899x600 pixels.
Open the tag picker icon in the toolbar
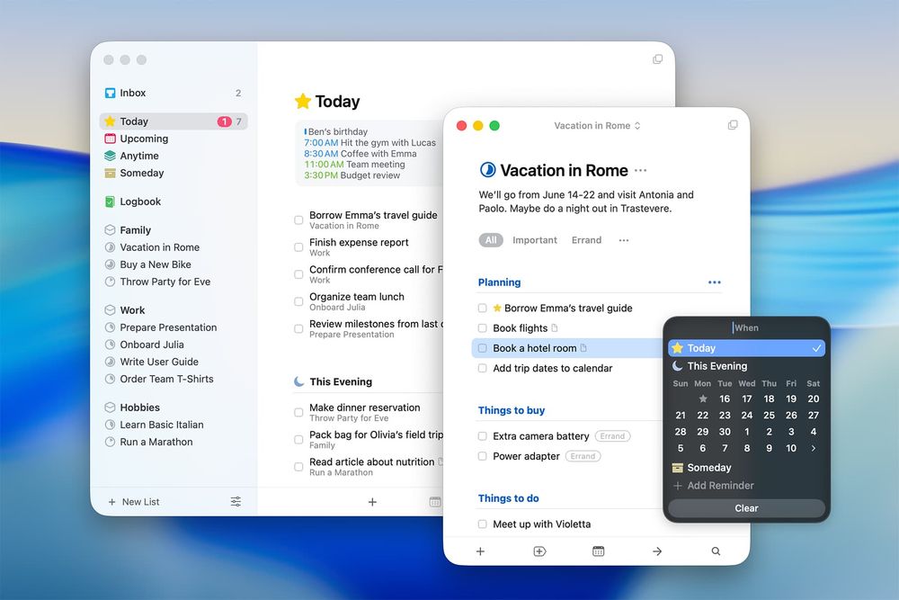tap(539, 551)
